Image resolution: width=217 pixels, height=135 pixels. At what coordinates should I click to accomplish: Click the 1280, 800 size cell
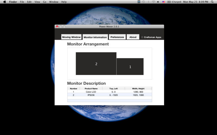point(138,92)
